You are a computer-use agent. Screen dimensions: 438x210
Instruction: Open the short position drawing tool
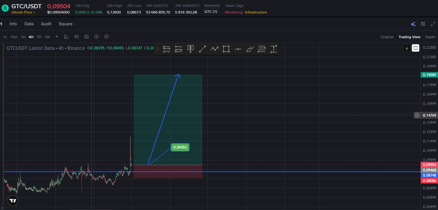178,49
